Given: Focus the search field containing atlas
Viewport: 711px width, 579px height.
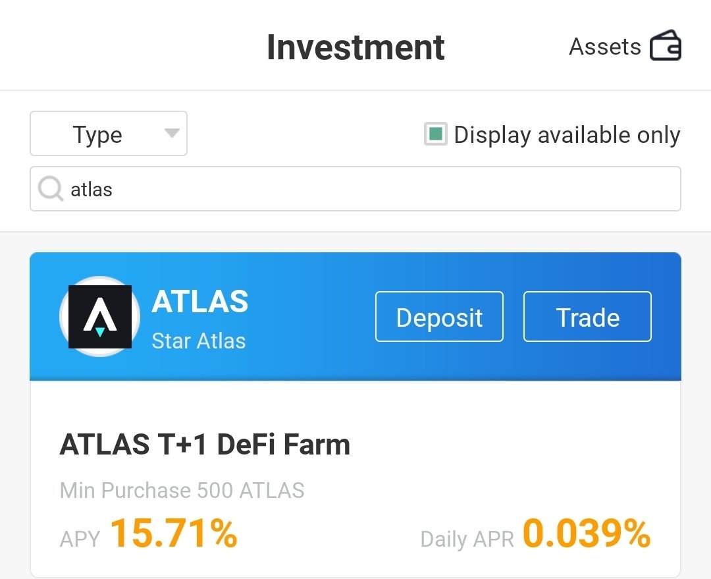Looking at the screenshot, I should (x=355, y=189).
